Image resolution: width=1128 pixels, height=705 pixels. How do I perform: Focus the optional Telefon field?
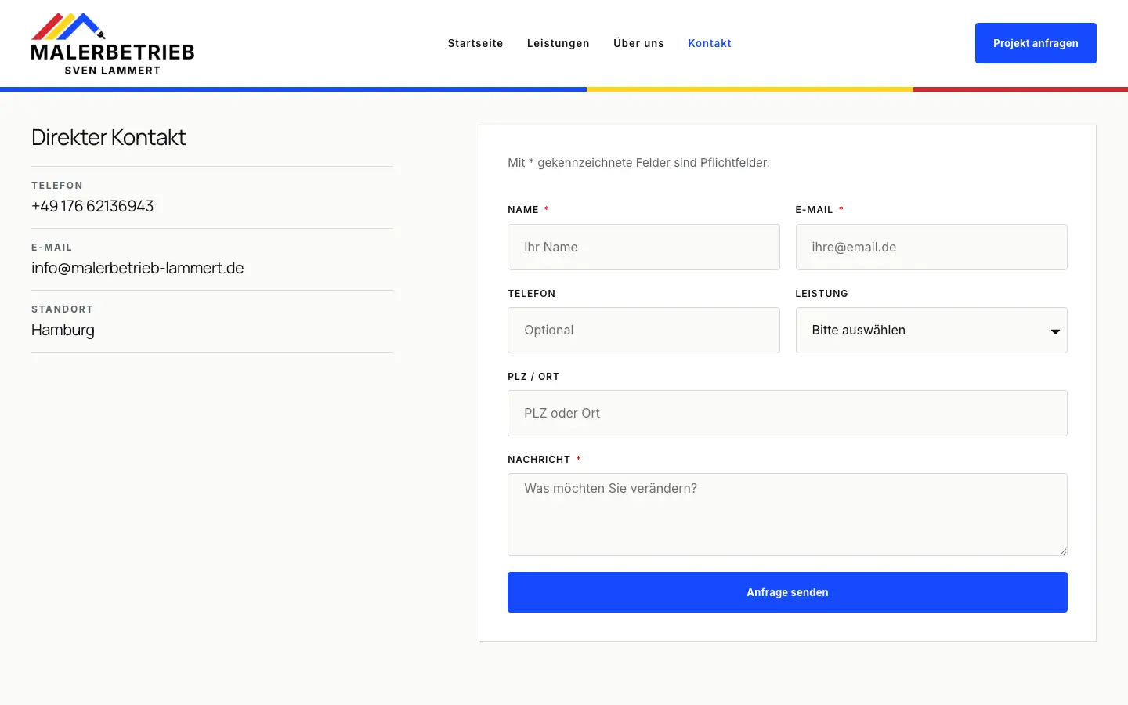(644, 330)
